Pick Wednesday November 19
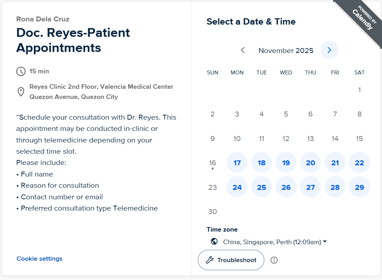Screen dimensions: 382x280 pos(286,162)
